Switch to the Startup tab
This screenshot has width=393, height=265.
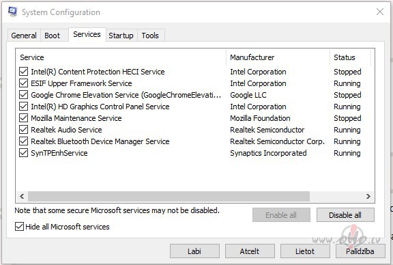pyautogui.click(x=121, y=36)
